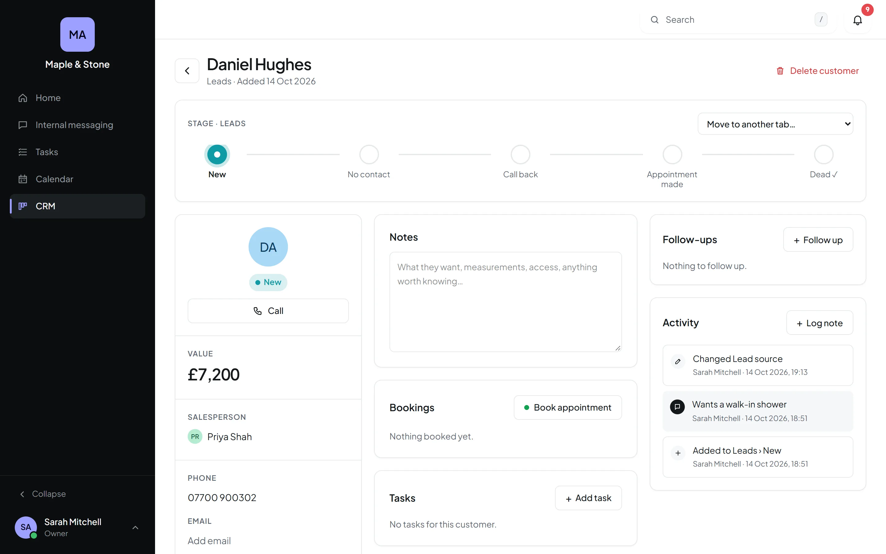Click the PR salesperson avatar
Image resolution: width=886 pixels, height=554 pixels.
click(195, 437)
